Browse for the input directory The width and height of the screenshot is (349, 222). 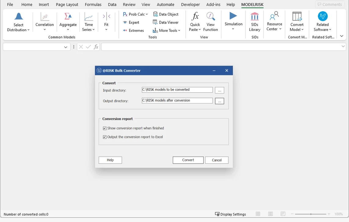tap(220, 90)
